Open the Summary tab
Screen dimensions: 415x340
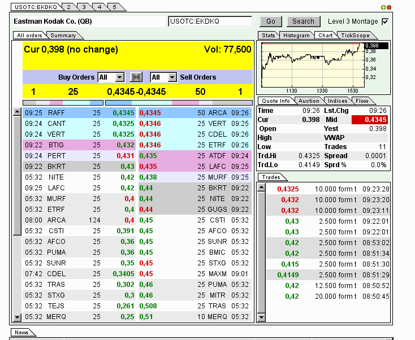coord(63,36)
